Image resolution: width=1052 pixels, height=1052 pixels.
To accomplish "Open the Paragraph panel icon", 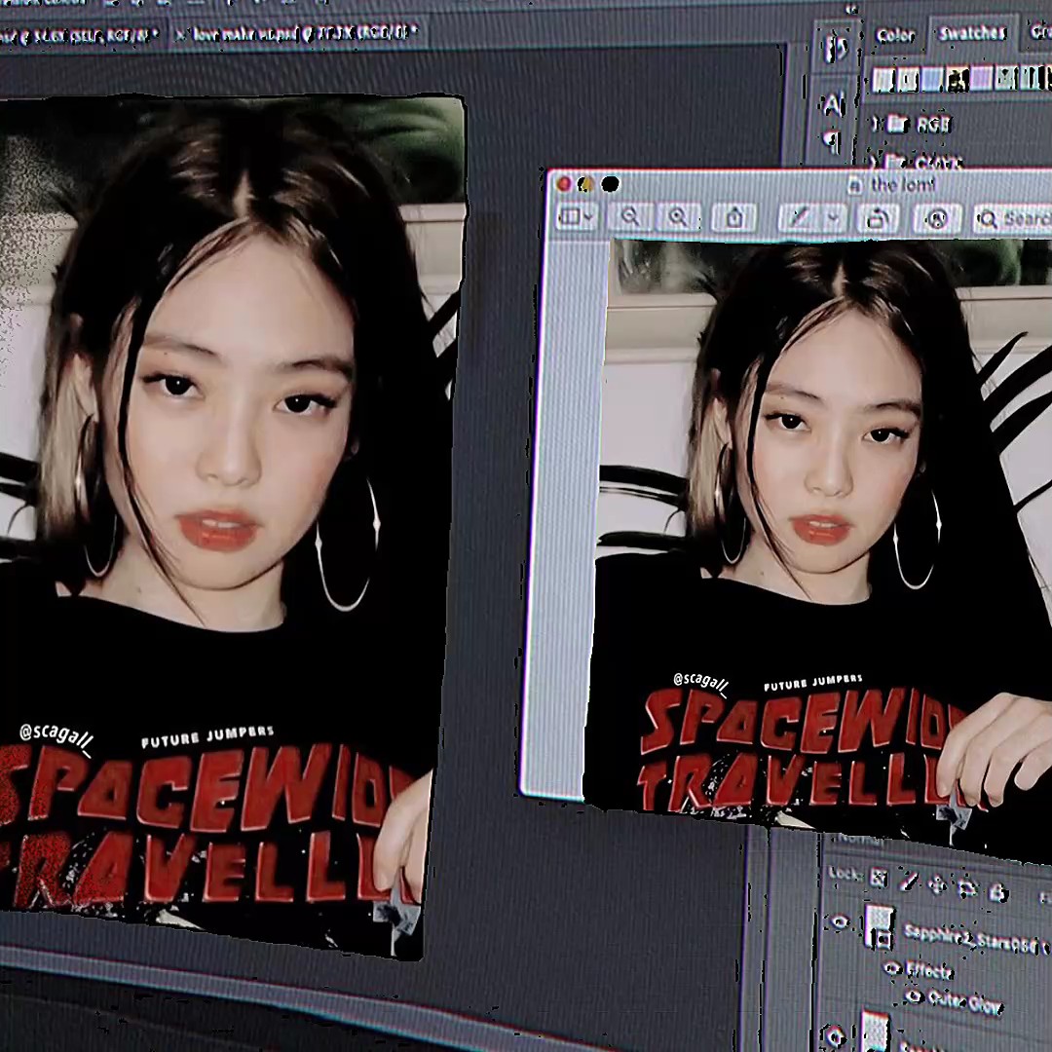I will click(x=833, y=141).
